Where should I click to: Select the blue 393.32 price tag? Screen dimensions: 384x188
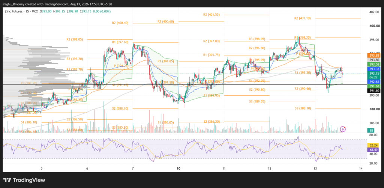[374, 69]
